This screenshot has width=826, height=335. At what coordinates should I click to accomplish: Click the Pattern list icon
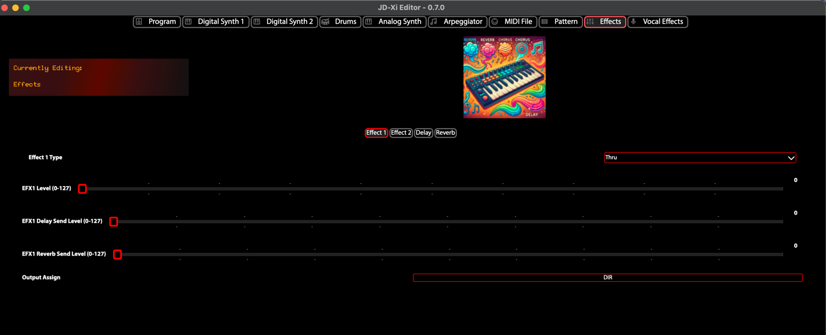pyautogui.click(x=545, y=22)
